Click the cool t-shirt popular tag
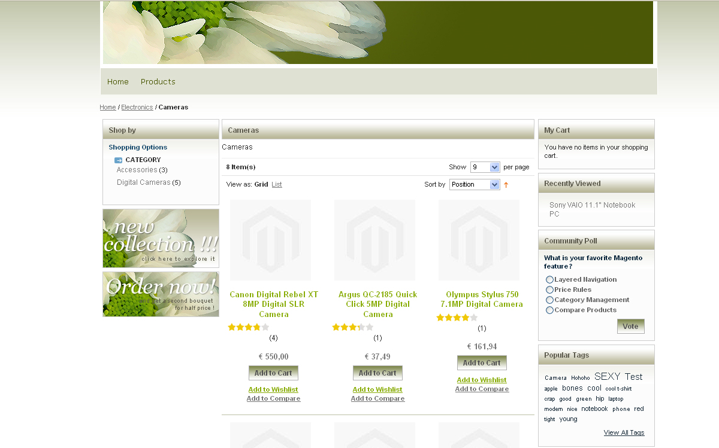The image size is (719, 448). pyautogui.click(x=618, y=389)
